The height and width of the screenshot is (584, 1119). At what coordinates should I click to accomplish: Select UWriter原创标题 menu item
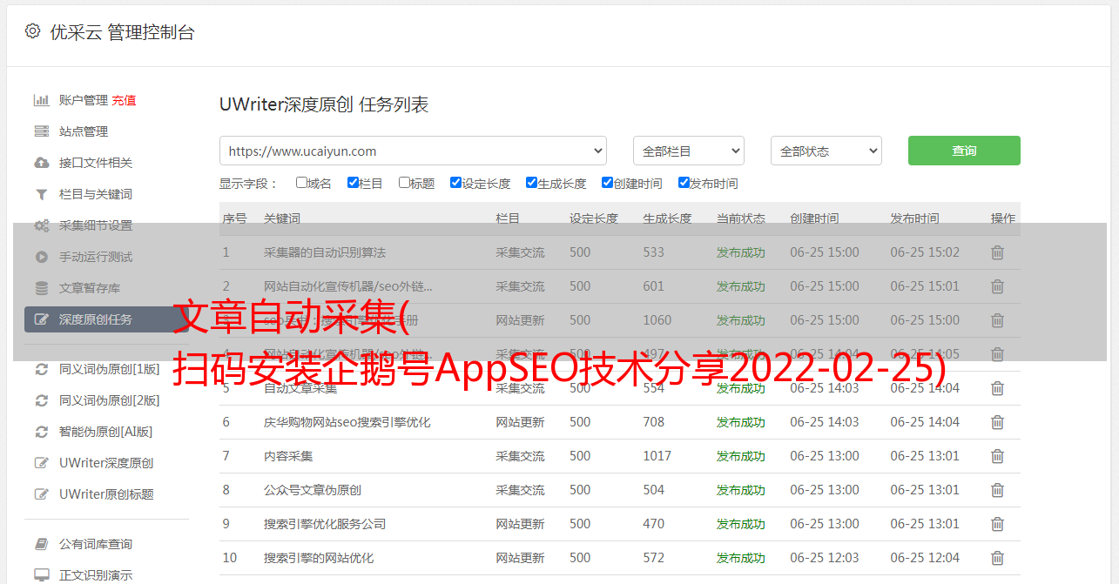tap(106, 494)
